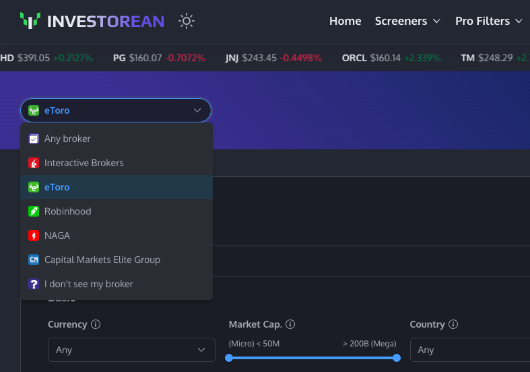530x372 pixels.
Task: Click the eToro icon in the selector box
Action: tap(34, 110)
